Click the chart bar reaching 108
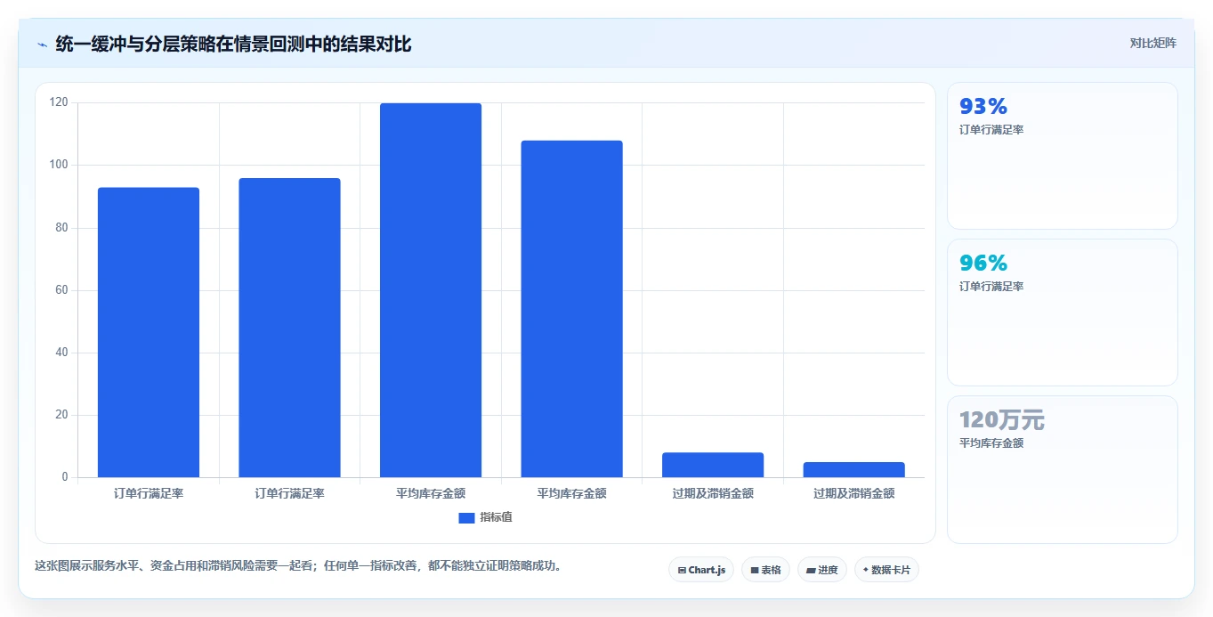The width and height of the screenshot is (1213, 617). point(571,309)
